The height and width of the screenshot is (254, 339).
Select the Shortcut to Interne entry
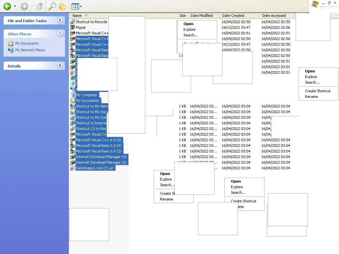point(91,123)
